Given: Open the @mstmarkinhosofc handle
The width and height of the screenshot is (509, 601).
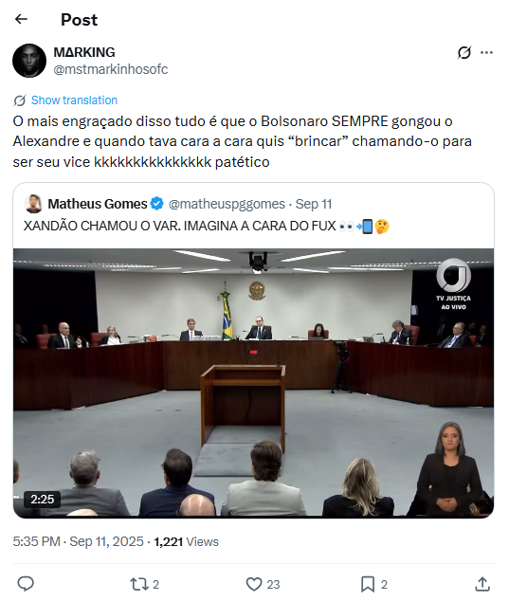Looking at the screenshot, I should coord(110,69).
